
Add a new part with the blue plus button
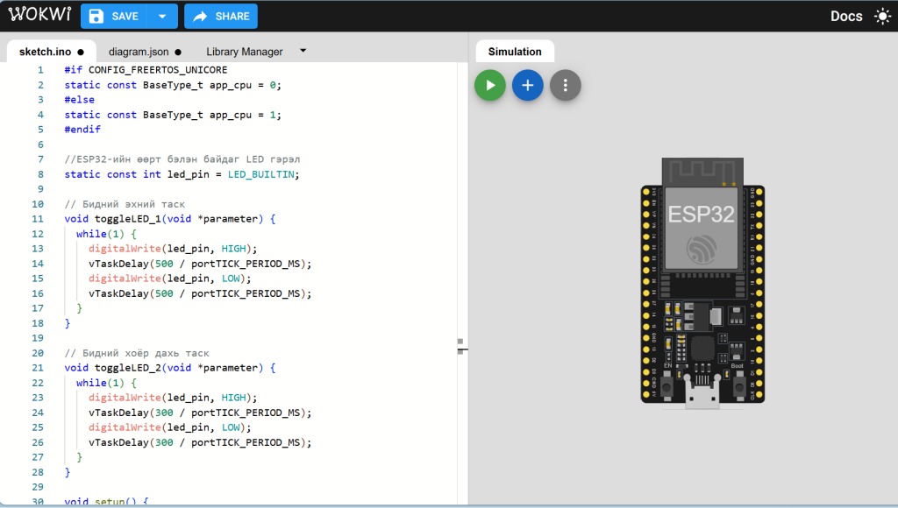point(528,85)
